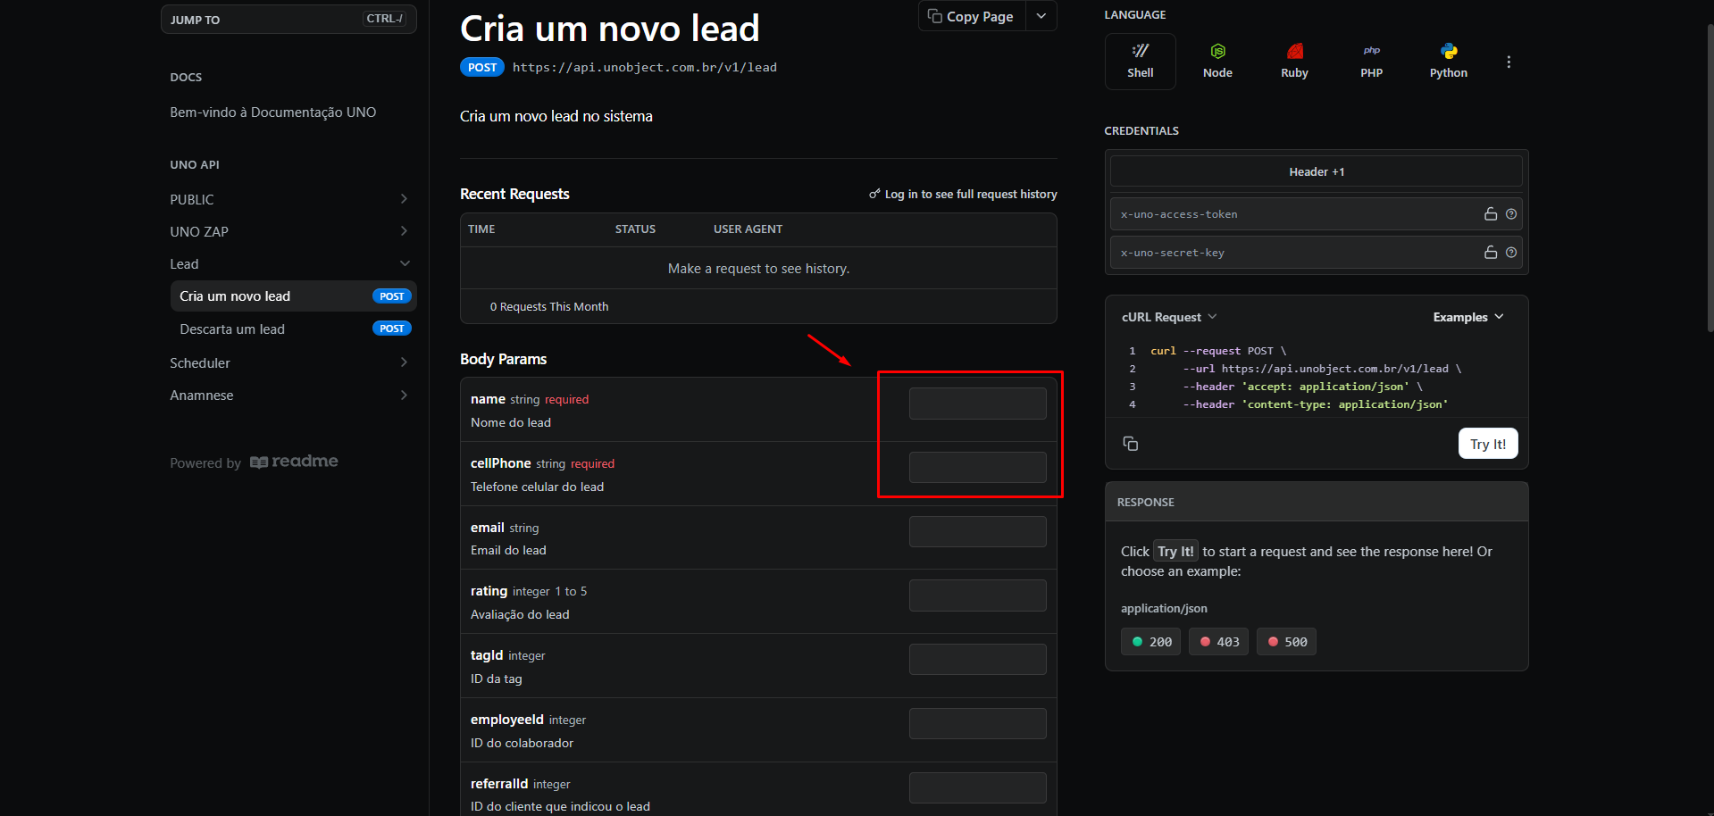The width and height of the screenshot is (1714, 816).
Task: Select the PHP language icon
Action: pos(1371,62)
